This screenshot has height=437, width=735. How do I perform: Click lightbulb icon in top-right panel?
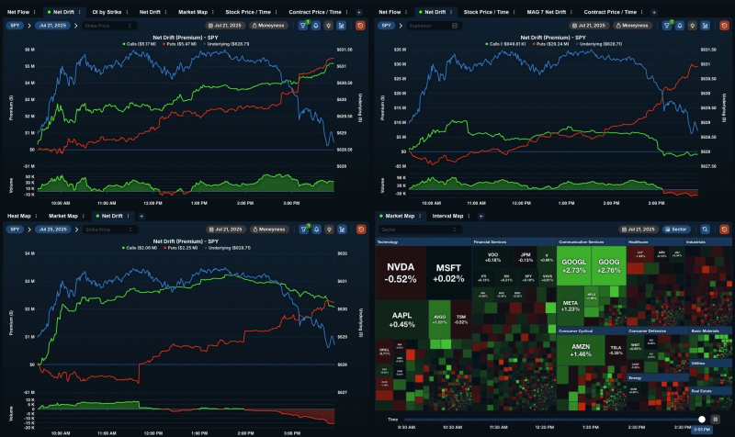pyautogui.click(x=693, y=26)
